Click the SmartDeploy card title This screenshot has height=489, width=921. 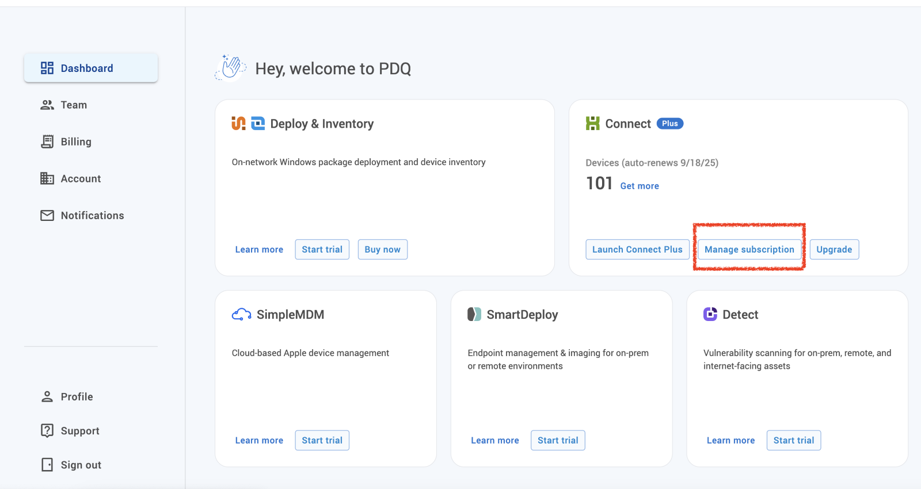pos(522,315)
